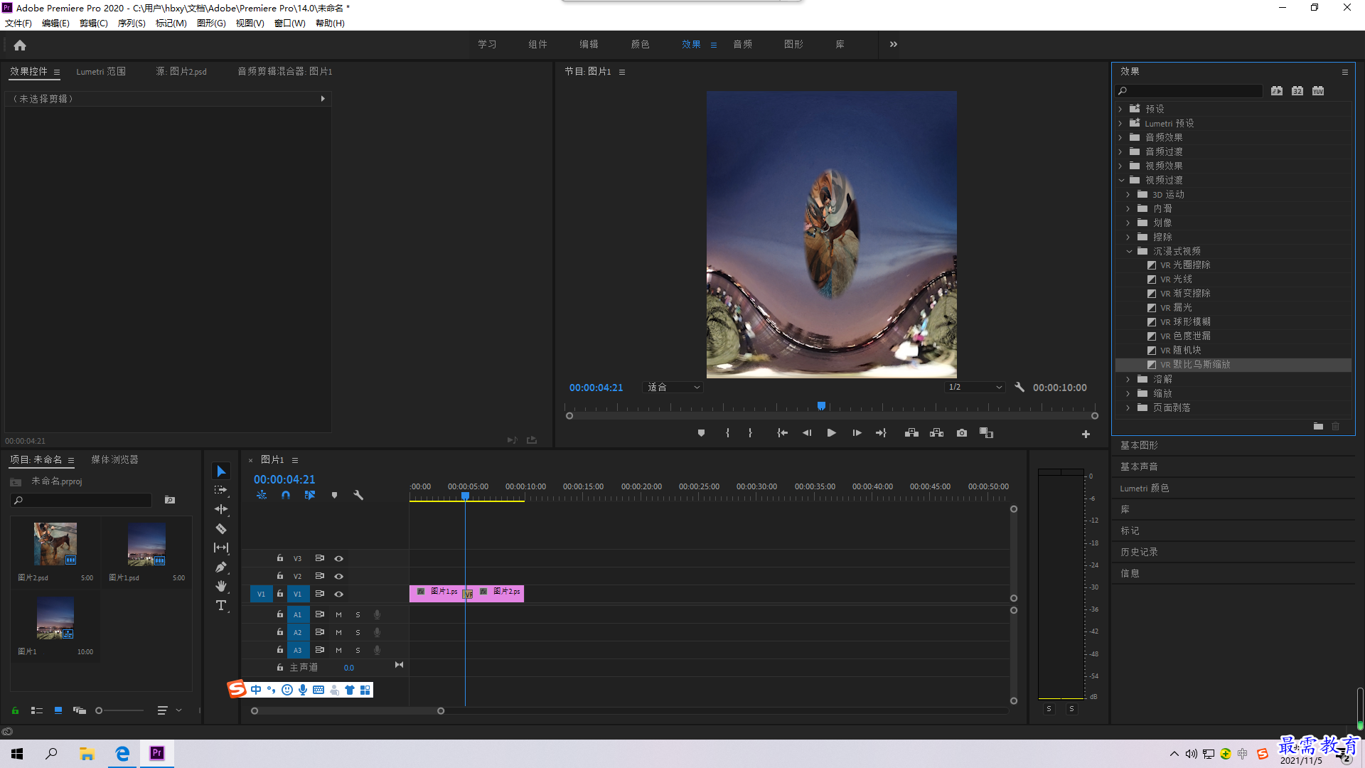This screenshot has width=1365, height=768.
Task: Toggle V2 track output eye
Action: click(339, 576)
